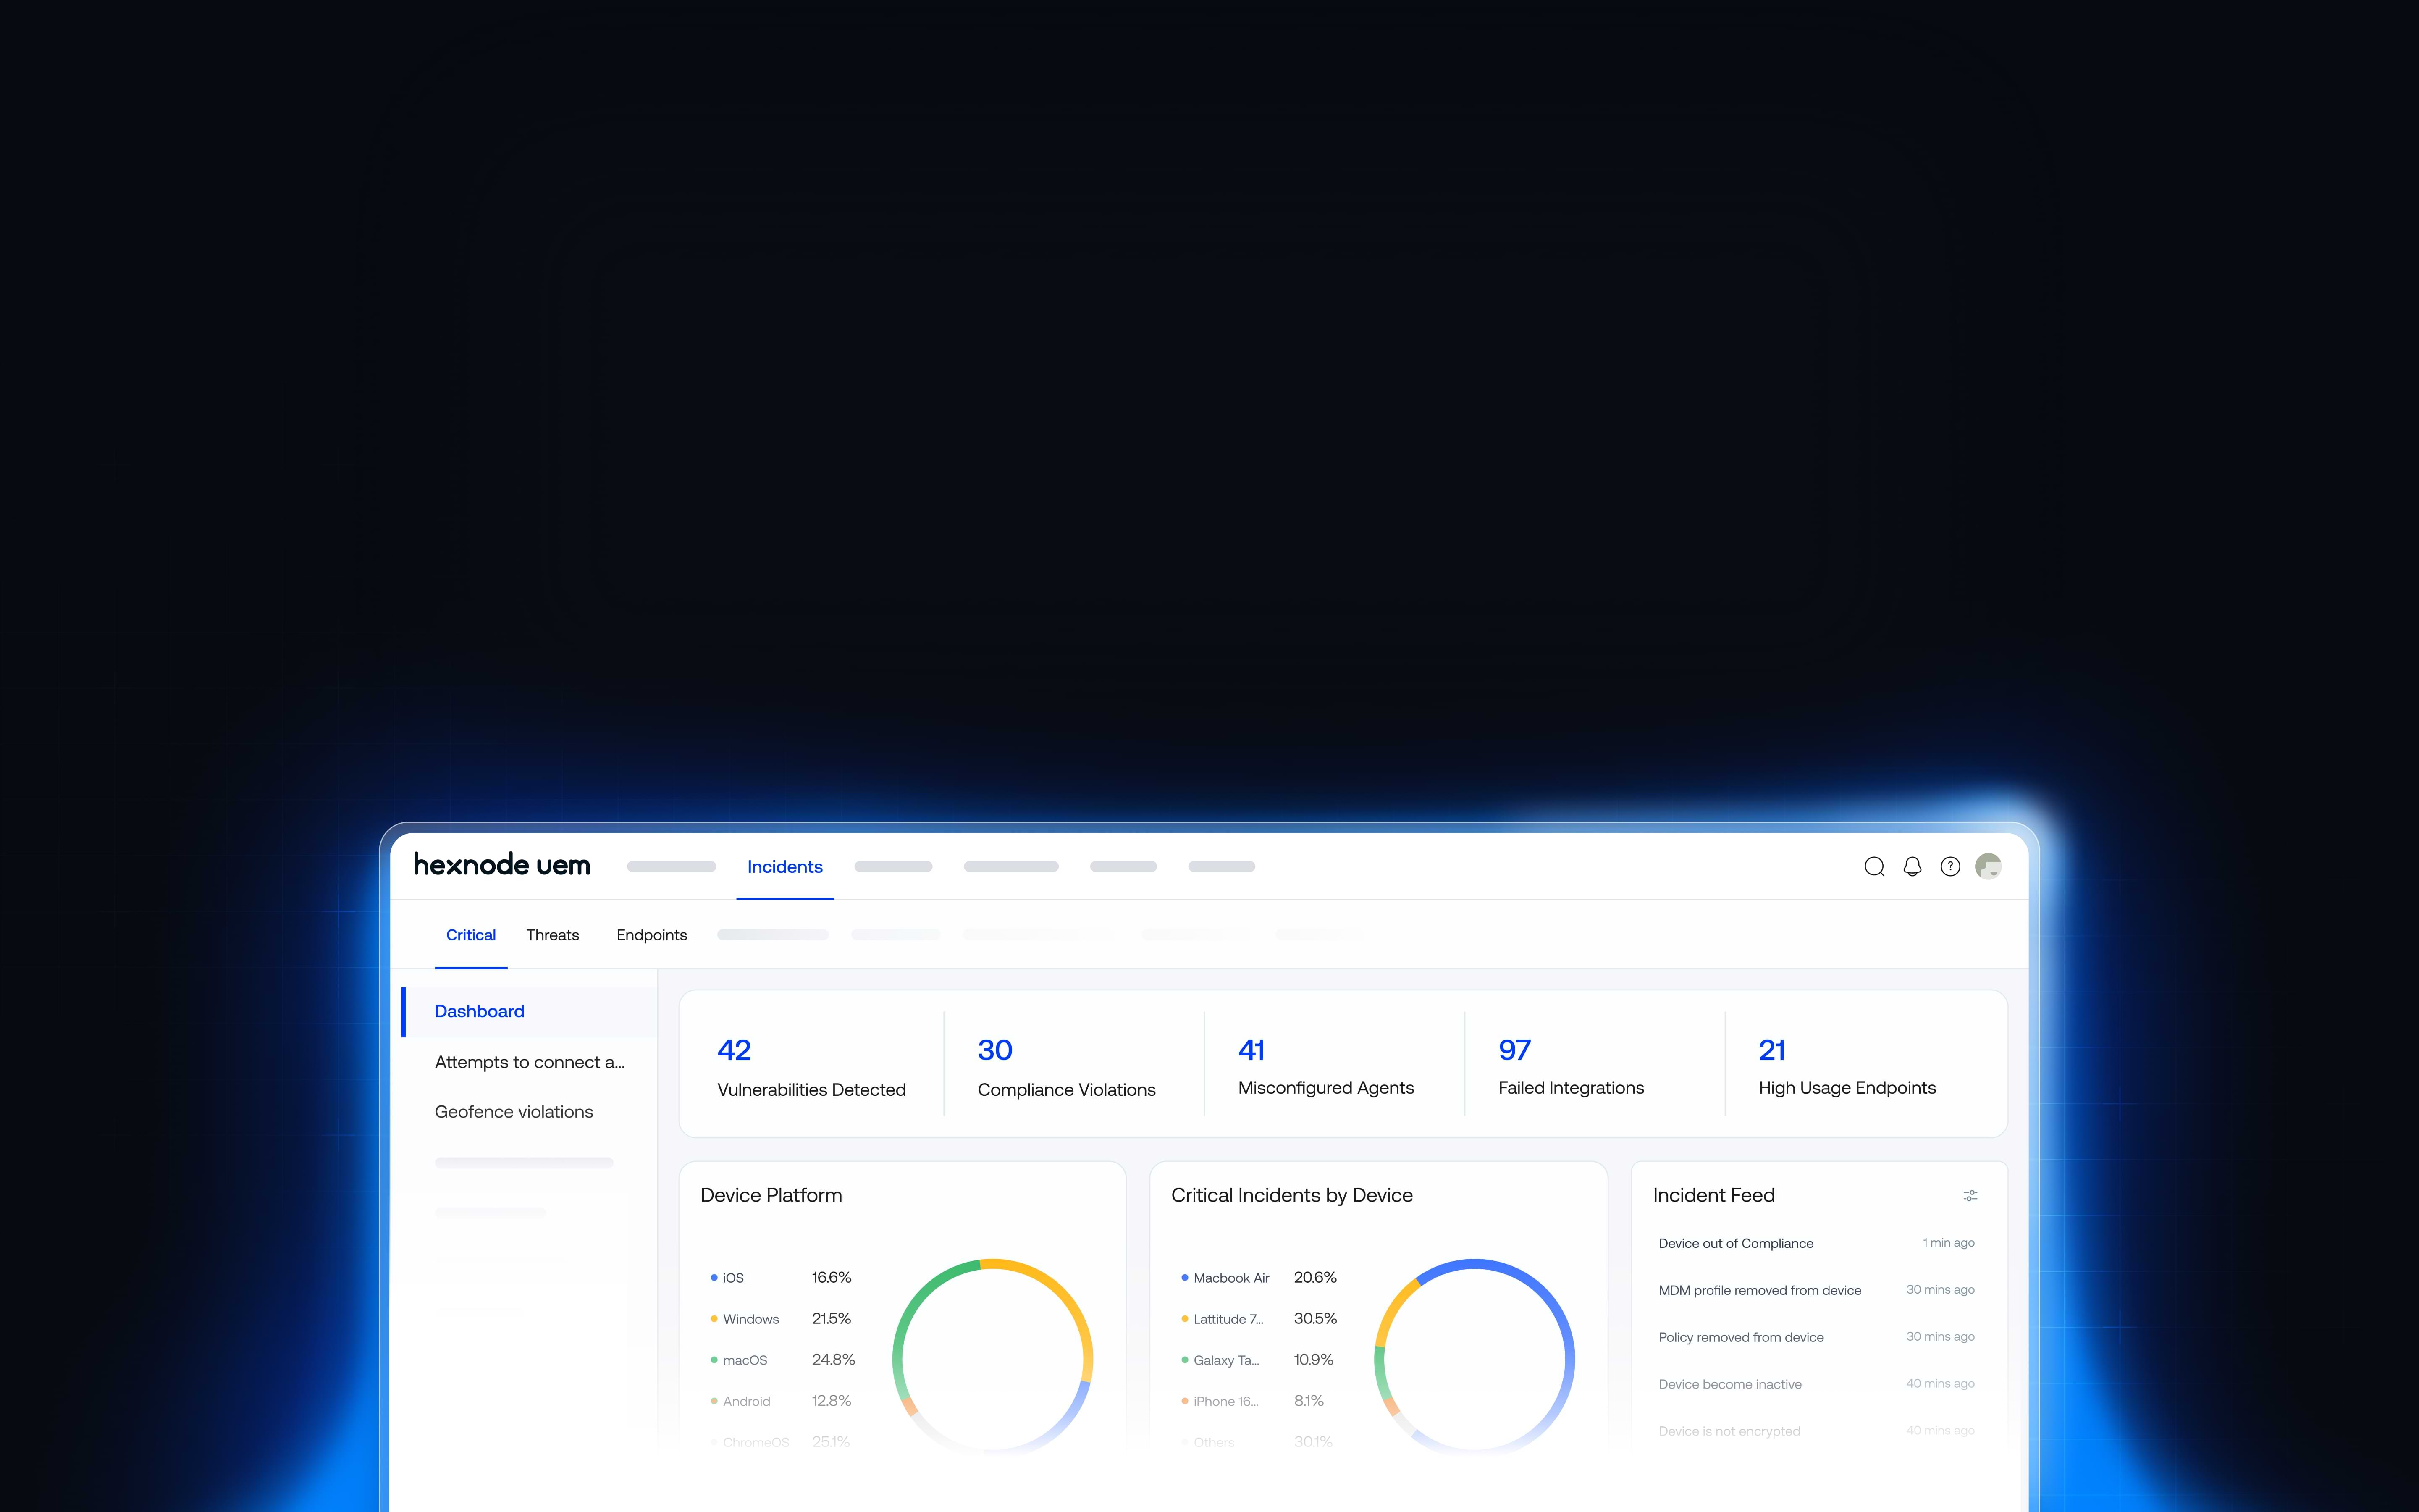Click the help question mark icon

(1950, 867)
